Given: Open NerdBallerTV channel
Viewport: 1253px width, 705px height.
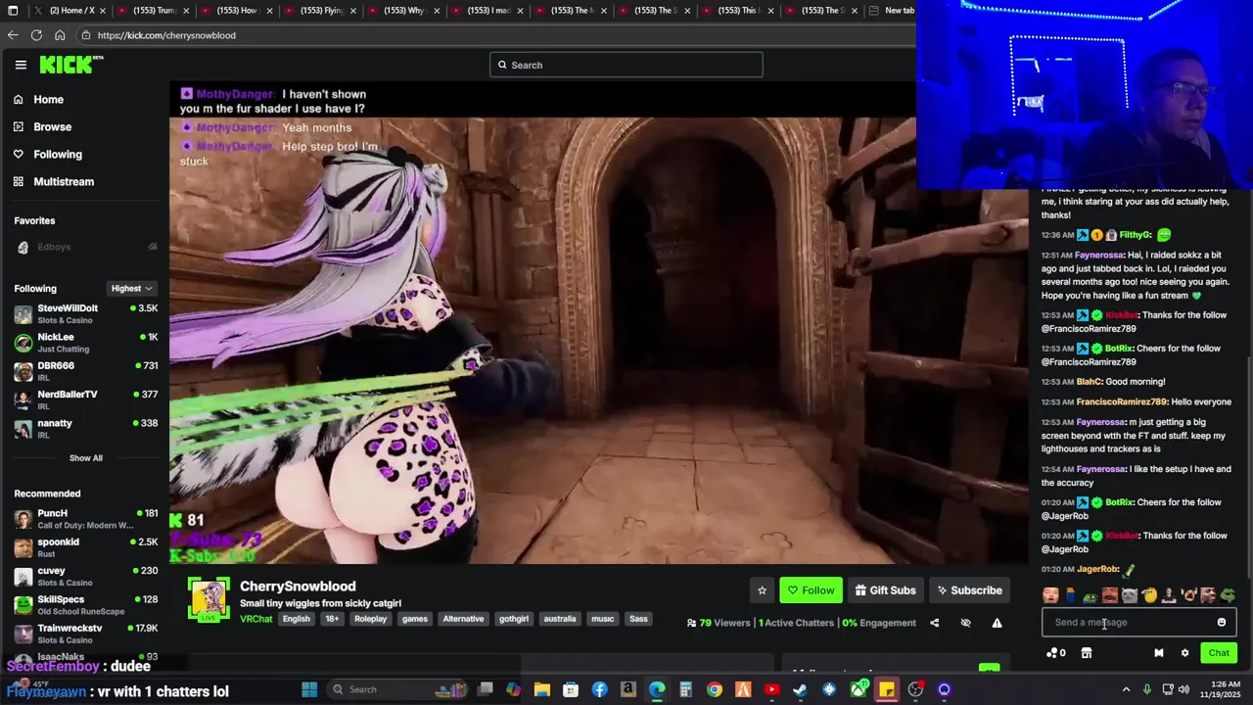Looking at the screenshot, I should point(85,399).
